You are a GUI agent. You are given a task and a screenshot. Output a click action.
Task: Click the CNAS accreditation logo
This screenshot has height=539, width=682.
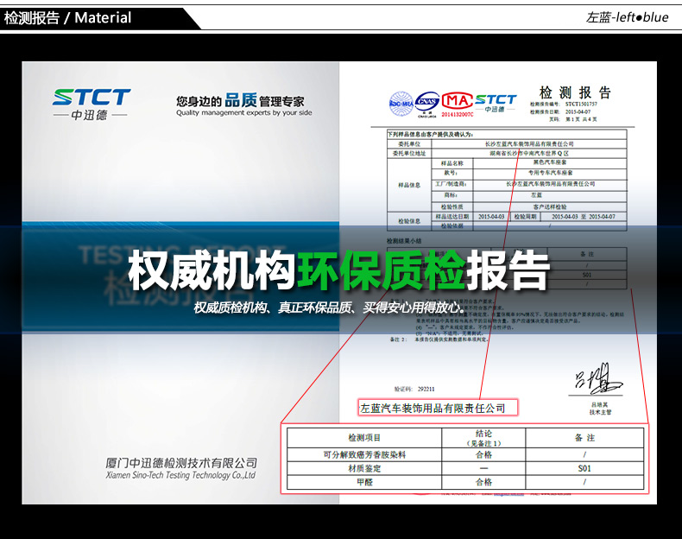pyautogui.click(x=427, y=105)
